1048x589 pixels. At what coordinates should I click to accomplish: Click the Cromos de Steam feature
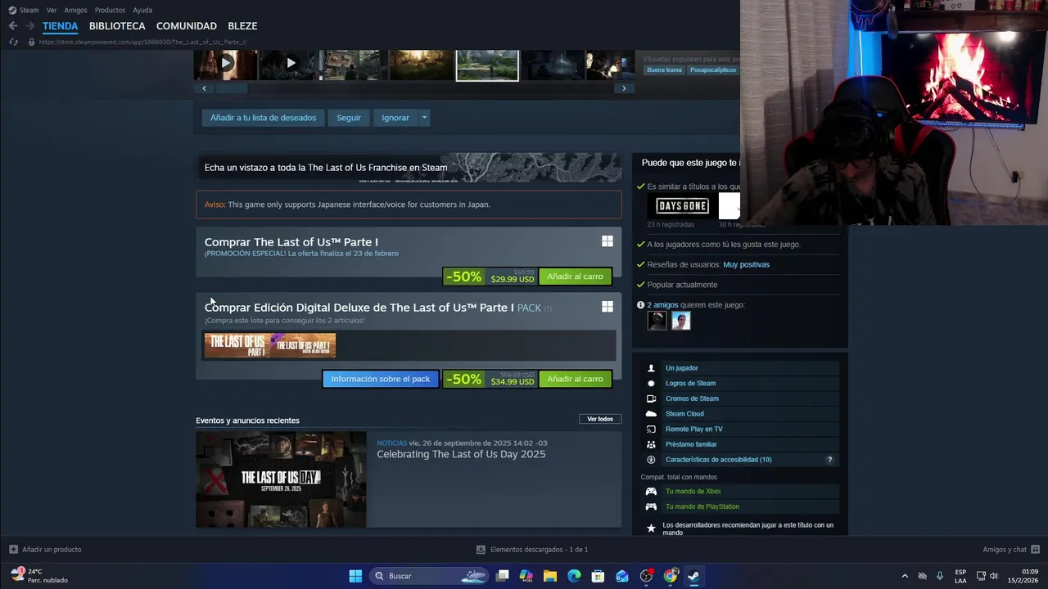point(739,398)
